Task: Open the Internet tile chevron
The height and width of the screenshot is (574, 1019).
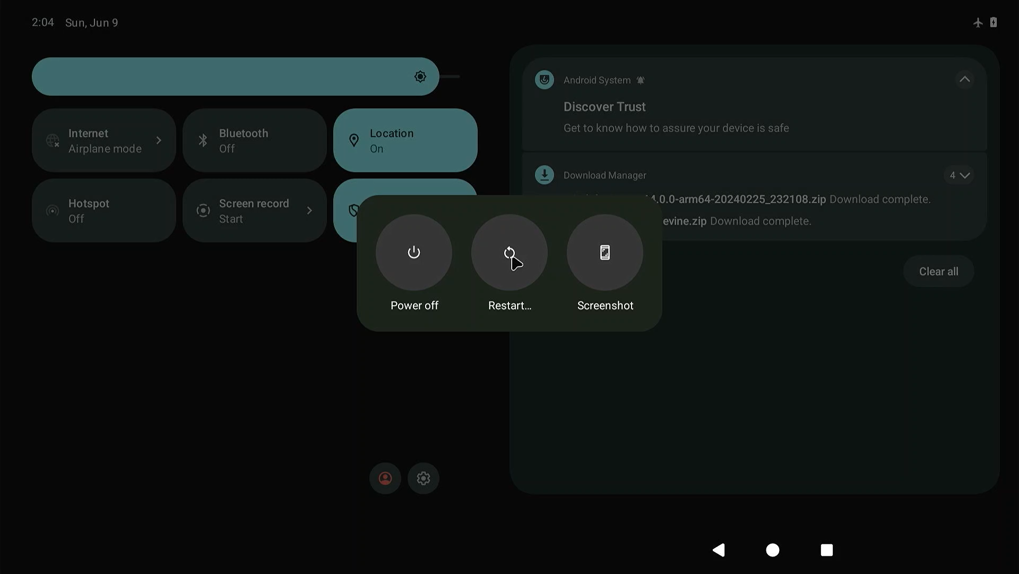Action: (x=159, y=141)
